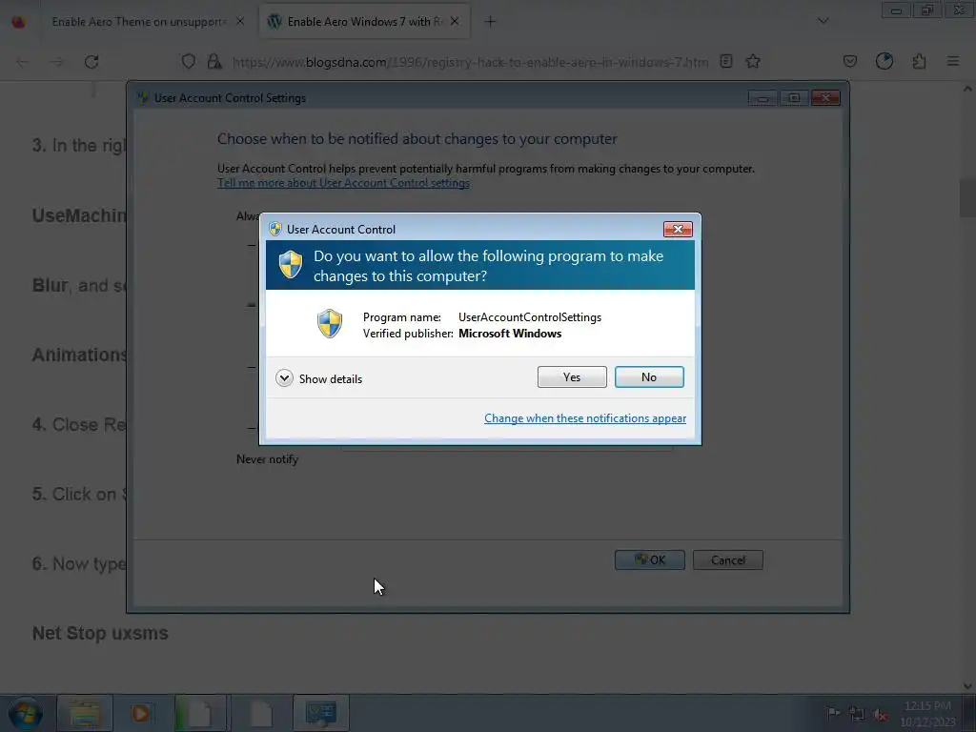
Task: Click the tracking protection shield icon
Action: (x=188, y=62)
